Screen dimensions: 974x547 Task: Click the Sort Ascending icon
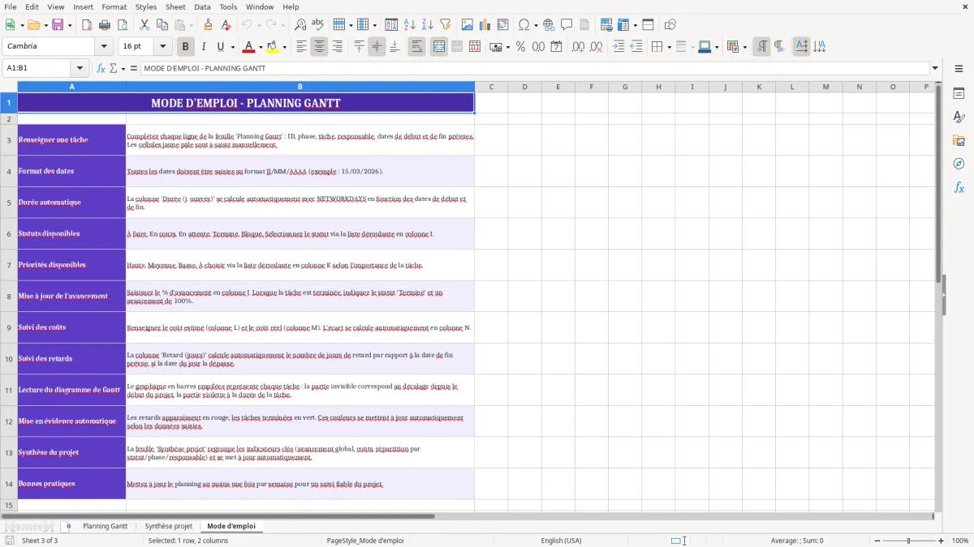tap(410, 25)
